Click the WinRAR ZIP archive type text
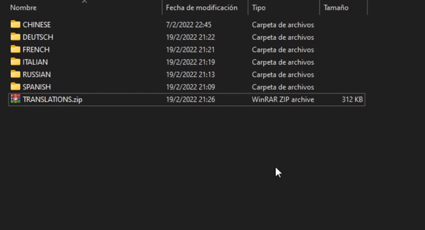The width and height of the screenshot is (425, 230). pyautogui.click(x=283, y=99)
